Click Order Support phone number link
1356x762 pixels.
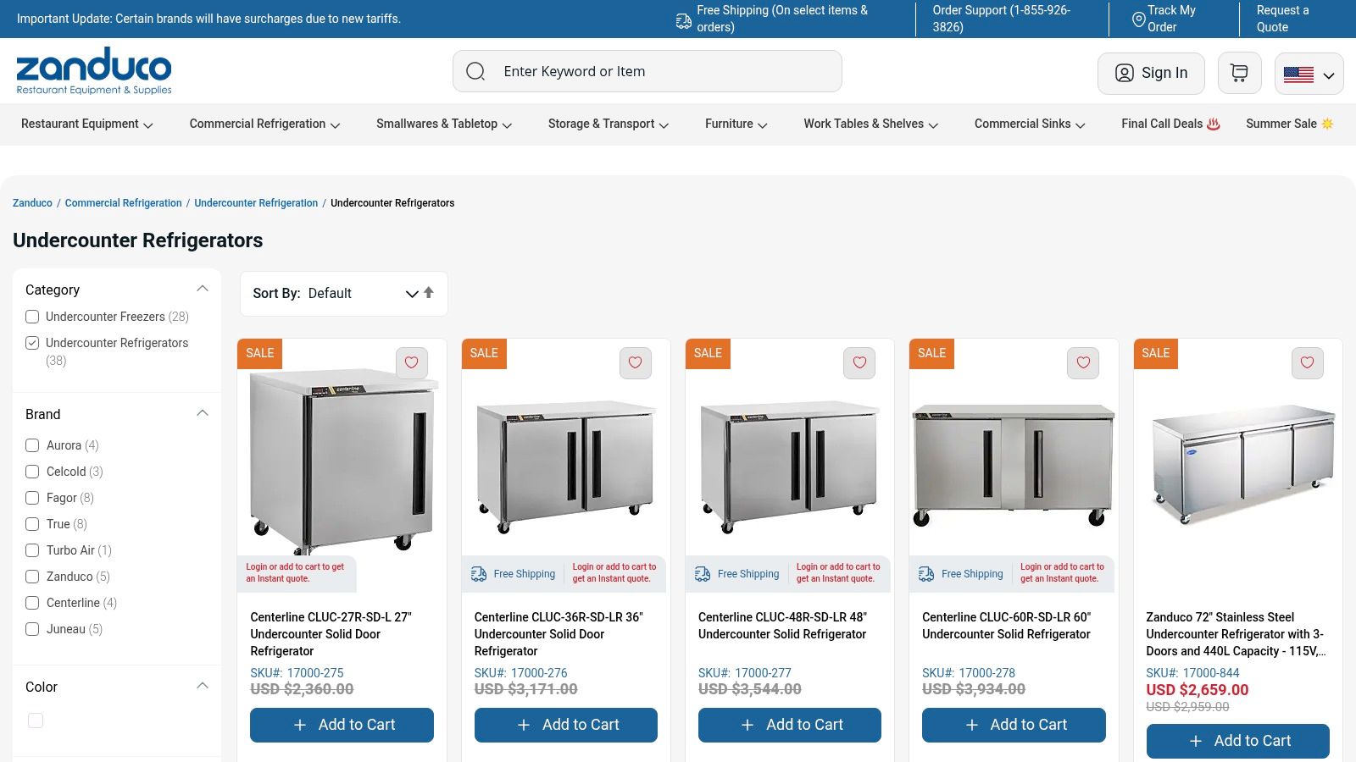(1001, 19)
